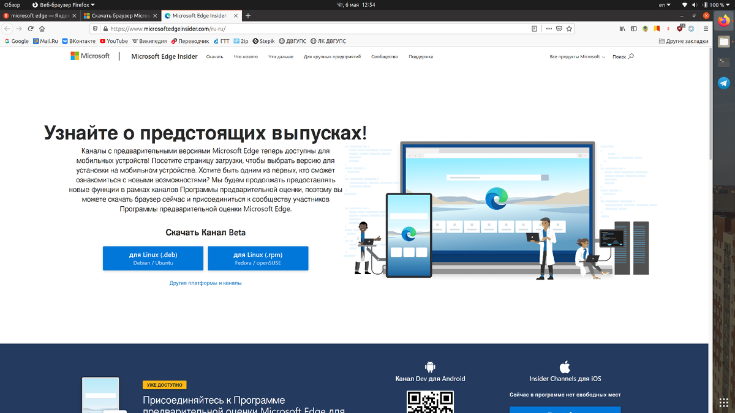Reload the current page
This screenshot has height=413, width=735.
click(x=31, y=29)
